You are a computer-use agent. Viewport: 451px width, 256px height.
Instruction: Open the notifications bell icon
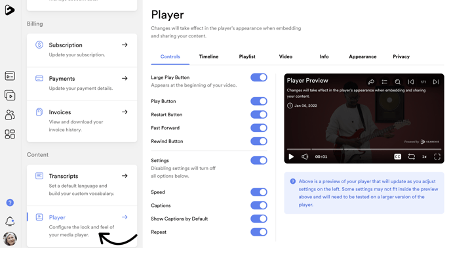coord(10,221)
